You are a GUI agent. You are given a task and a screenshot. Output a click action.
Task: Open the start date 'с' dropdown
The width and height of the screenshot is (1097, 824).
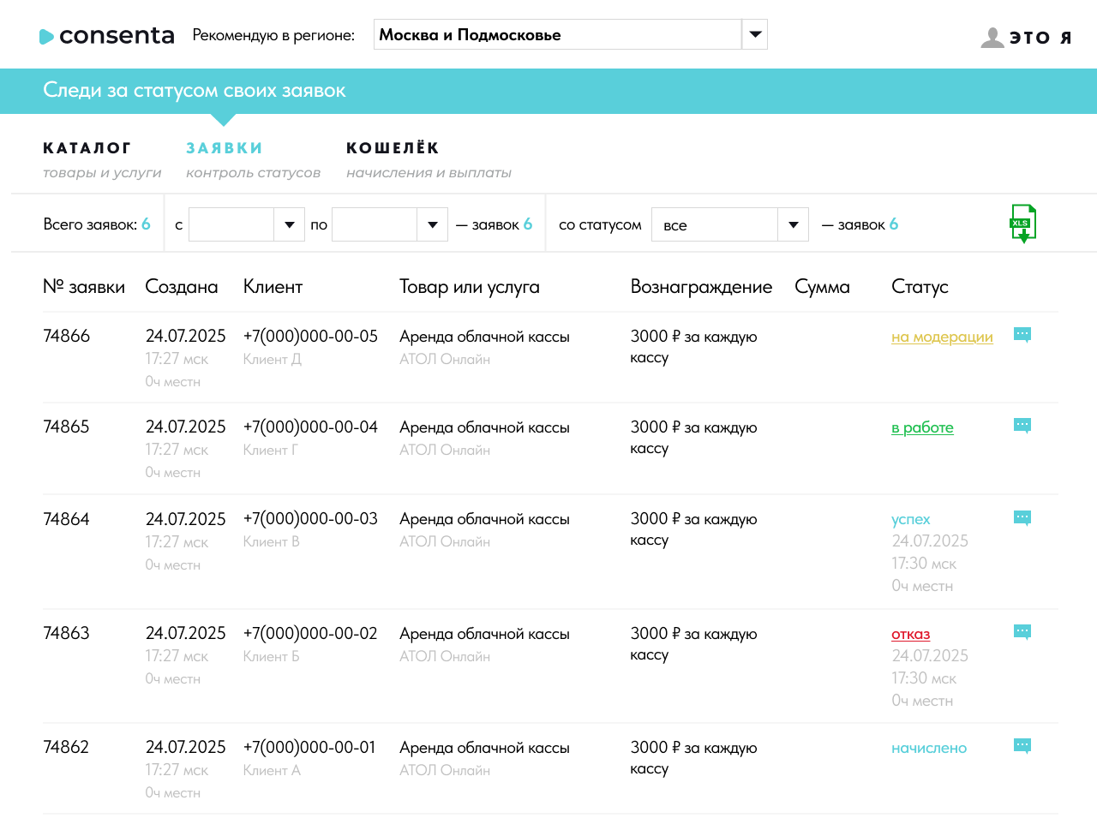click(x=290, y=224)
